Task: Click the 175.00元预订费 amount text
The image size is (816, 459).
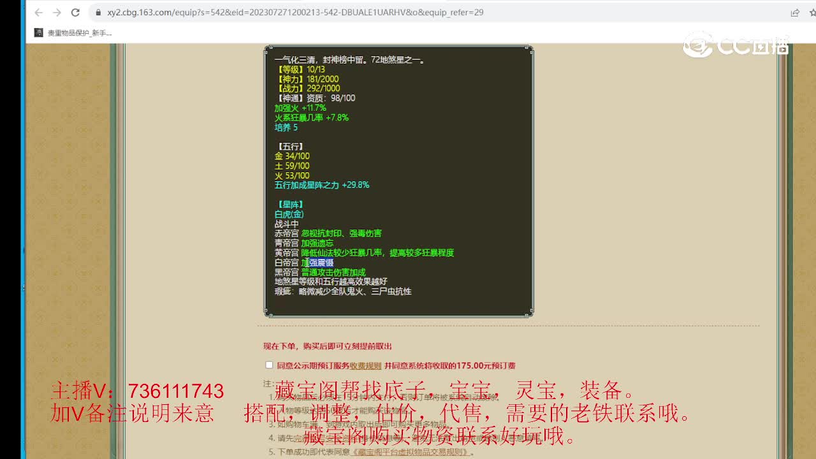Action: click(486, 366)
